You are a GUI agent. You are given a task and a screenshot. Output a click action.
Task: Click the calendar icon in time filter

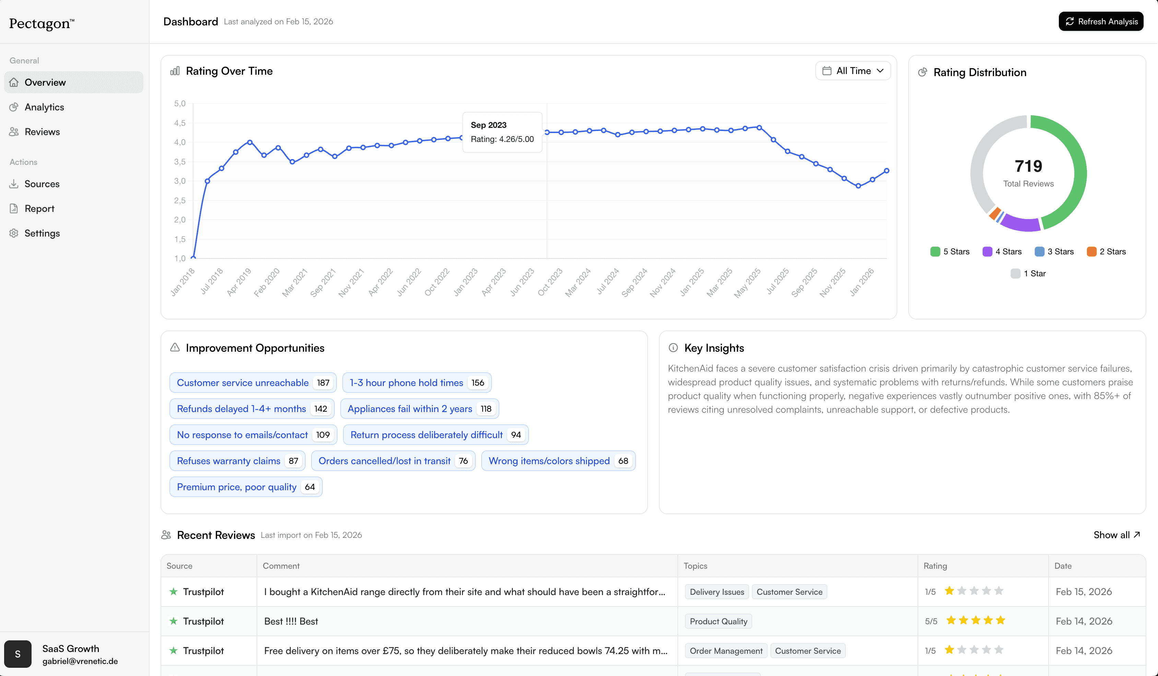pos(827,71)
